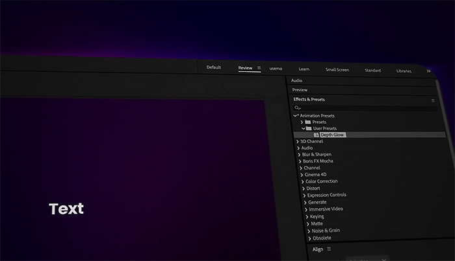Image resolution: width=455 pixels, height=261 pixels.
Task: Choose the Standard workspace
Action: tap(372, 70)
